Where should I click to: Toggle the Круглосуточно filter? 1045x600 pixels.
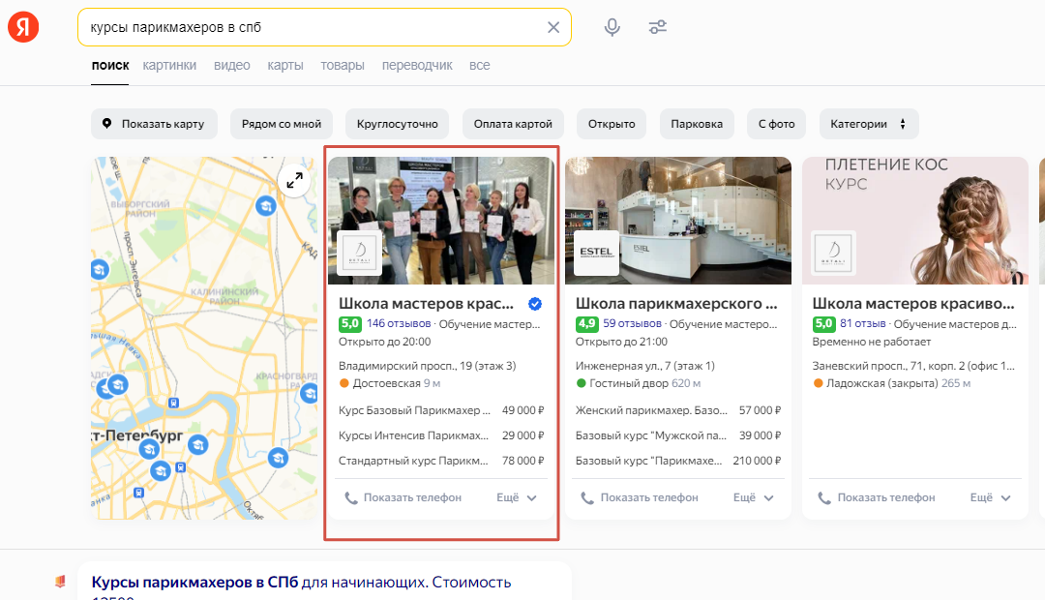(398, 124)
